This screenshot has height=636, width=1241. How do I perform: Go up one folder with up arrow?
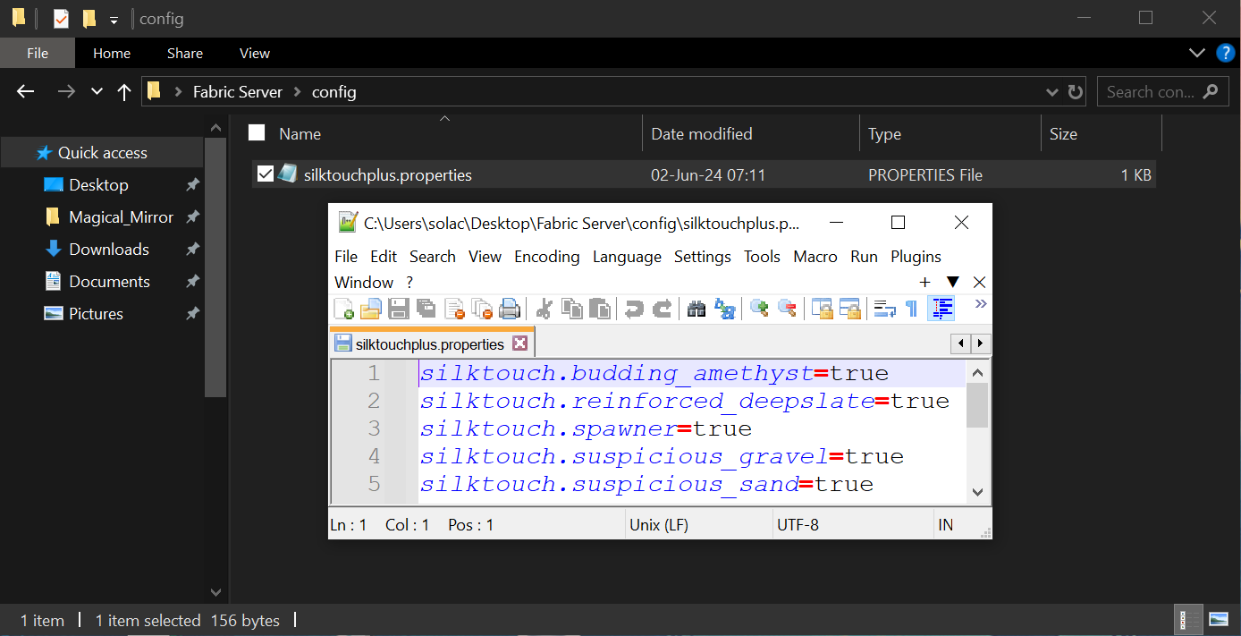point(124,91)
